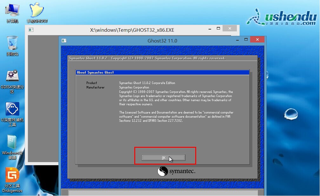Click the Manufacturer label
The image size is (320, 196).
[x=95, y=87]
